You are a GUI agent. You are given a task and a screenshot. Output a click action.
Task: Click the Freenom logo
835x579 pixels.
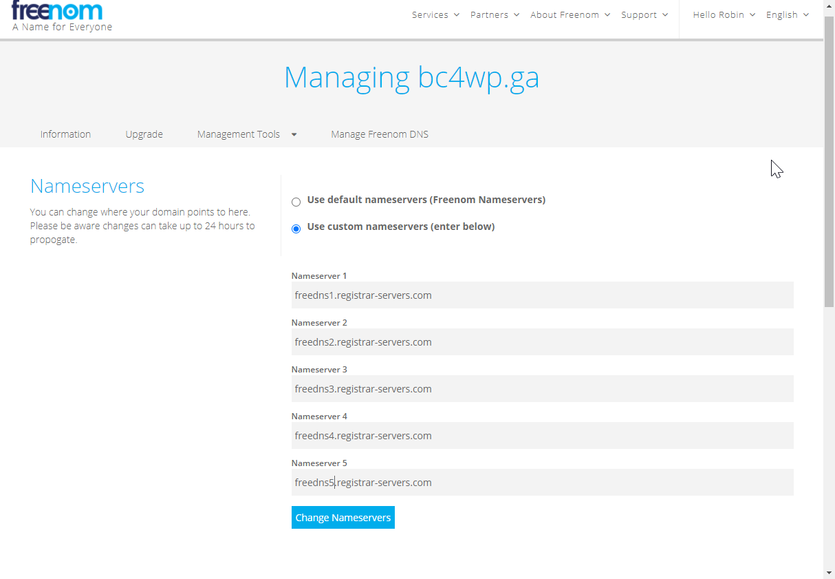57,11
